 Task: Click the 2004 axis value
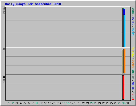pos(4,10)
